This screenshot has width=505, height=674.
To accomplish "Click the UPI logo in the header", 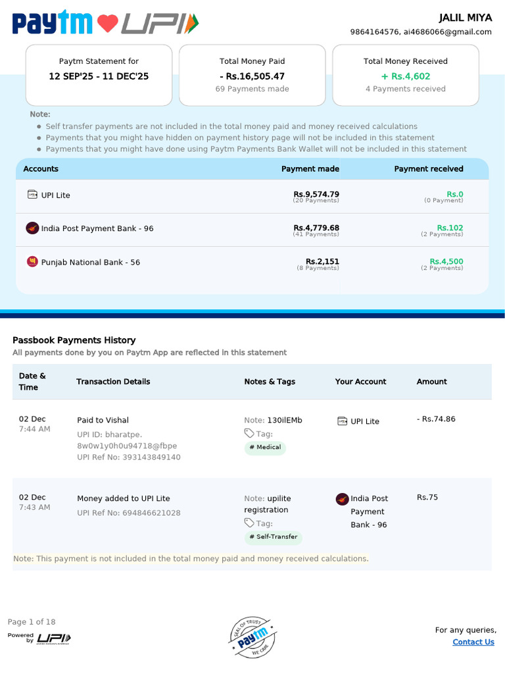I will click(160, 23).
